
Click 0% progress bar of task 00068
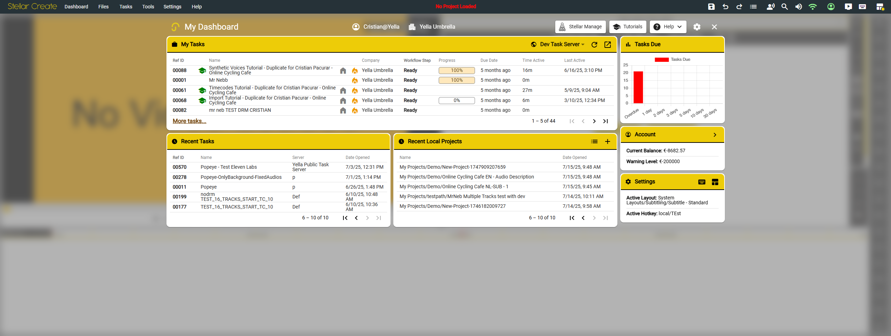pos(456,101)
